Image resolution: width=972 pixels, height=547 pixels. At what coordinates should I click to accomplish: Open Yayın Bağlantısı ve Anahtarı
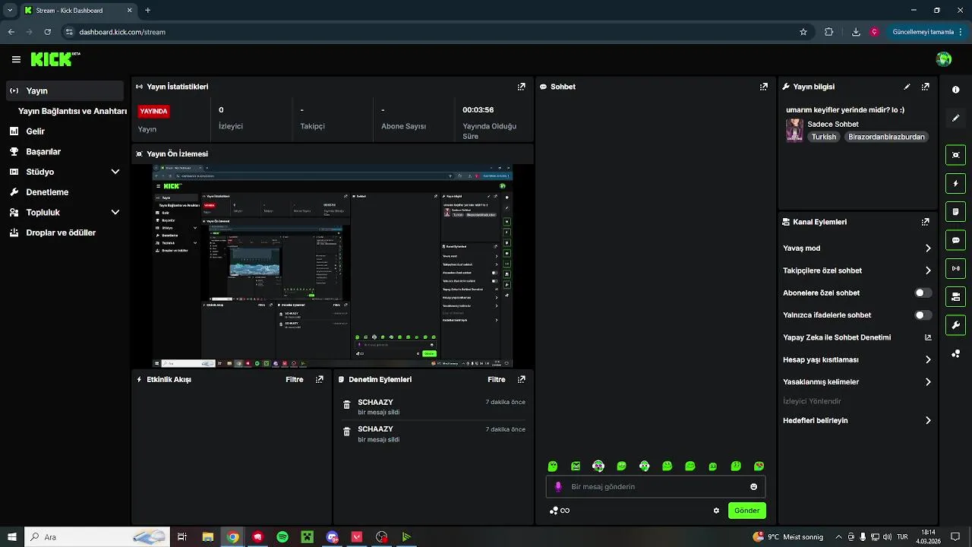(72, 111)
